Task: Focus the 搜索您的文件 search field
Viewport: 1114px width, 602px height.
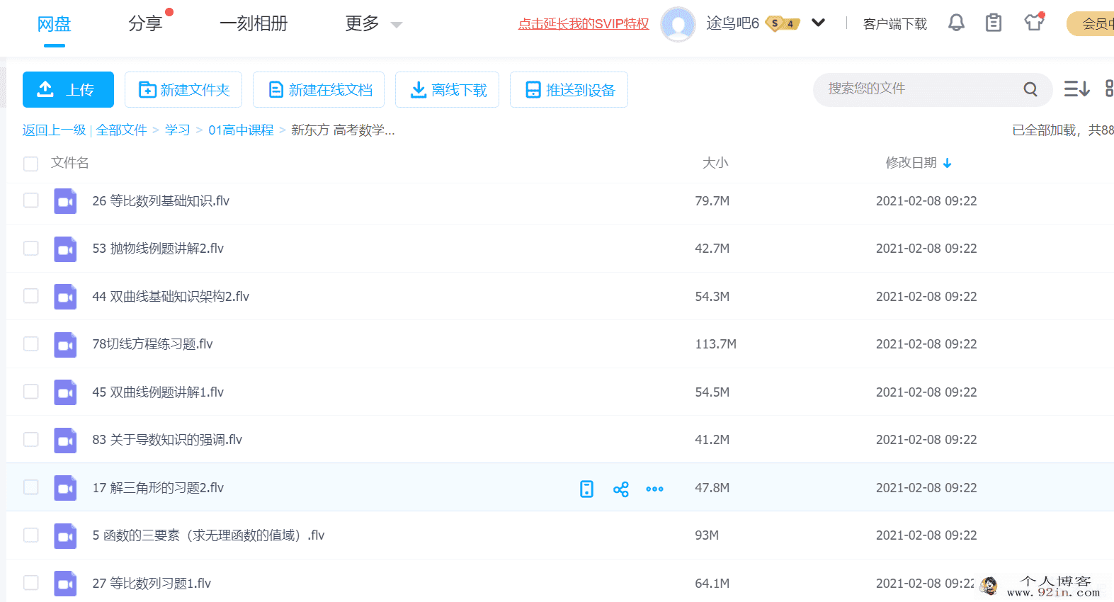Action: tap(921, 89)
